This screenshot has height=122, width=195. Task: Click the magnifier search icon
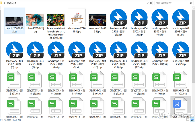[191, 3]
